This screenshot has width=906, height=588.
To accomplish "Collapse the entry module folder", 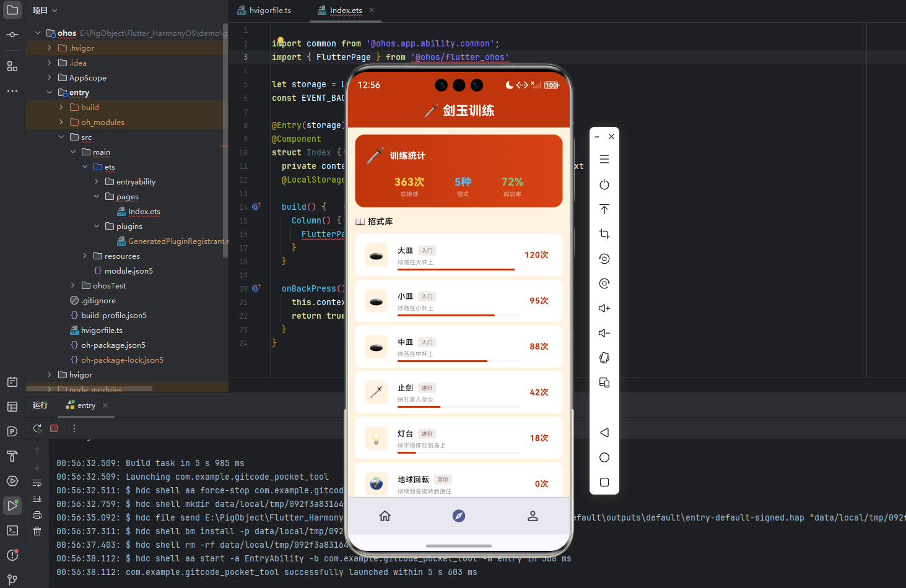I will coord(50,92).
